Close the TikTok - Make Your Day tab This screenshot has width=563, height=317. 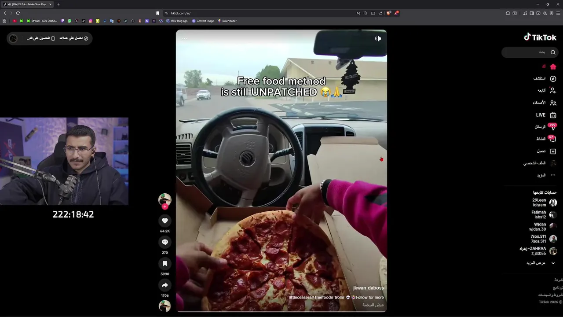(x=50, y=4)
